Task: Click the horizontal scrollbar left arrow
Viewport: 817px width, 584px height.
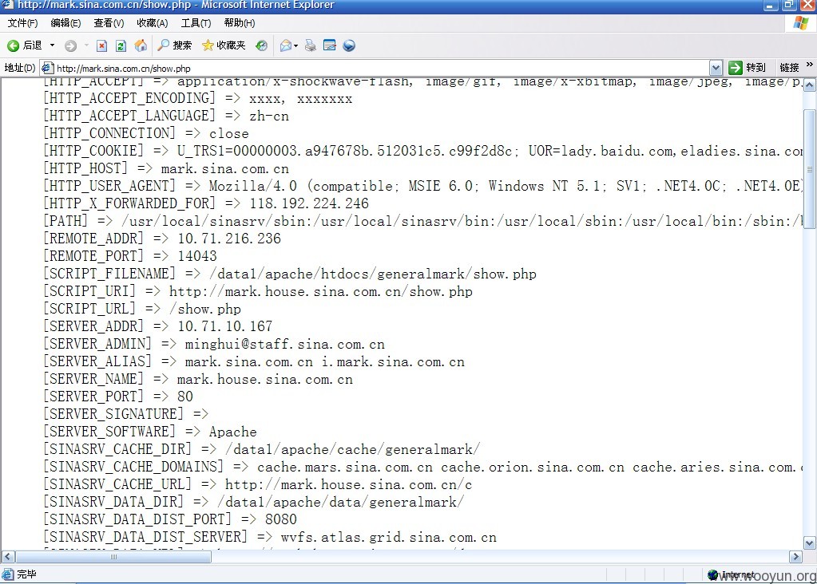Action: [7, 557]
